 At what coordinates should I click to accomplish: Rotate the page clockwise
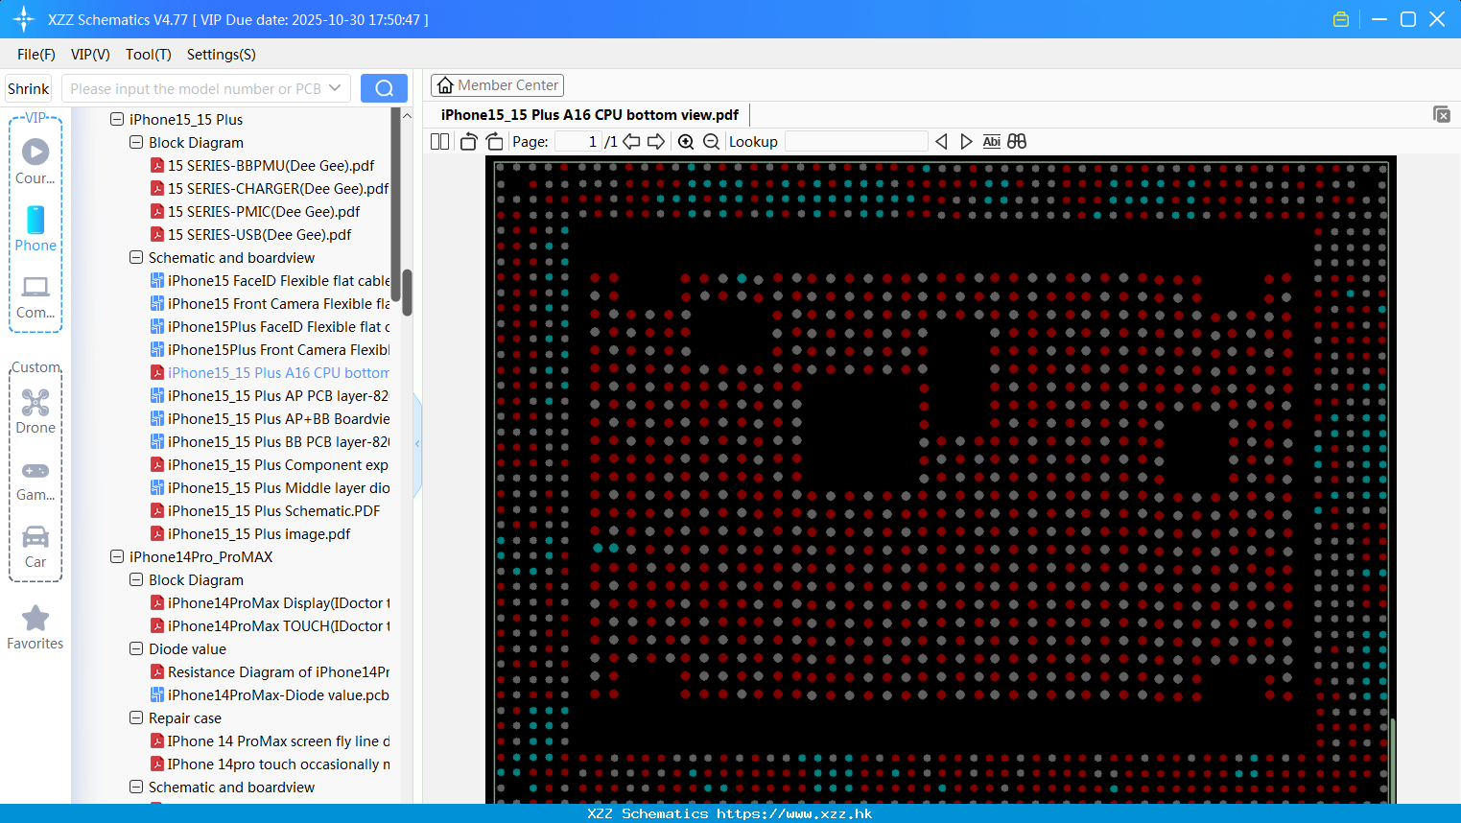coord(494,141)
